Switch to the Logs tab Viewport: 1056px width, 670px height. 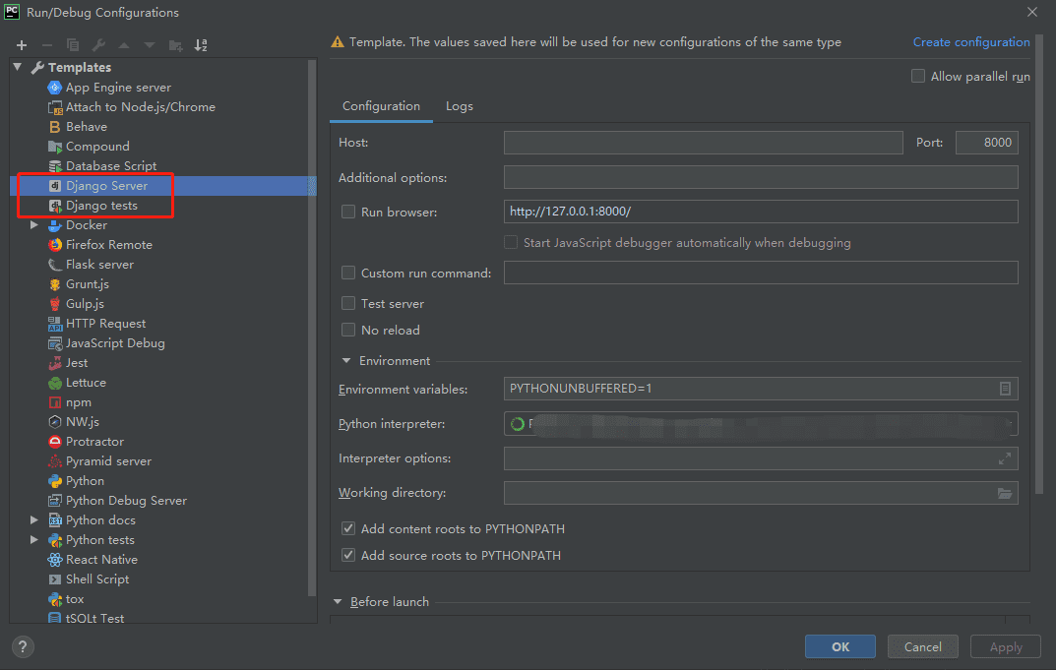tap(459, 106)
